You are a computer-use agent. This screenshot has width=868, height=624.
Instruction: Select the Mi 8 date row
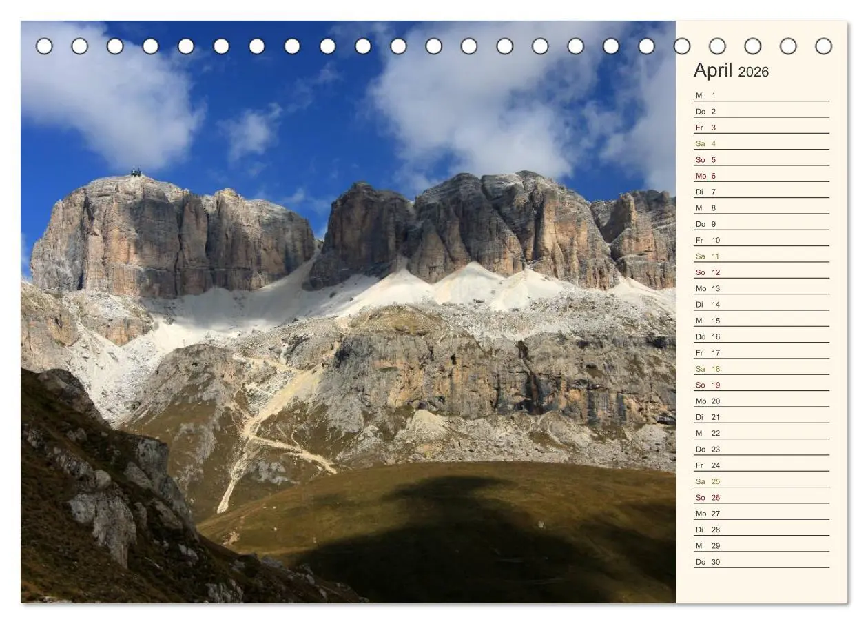tap(761, 208)
